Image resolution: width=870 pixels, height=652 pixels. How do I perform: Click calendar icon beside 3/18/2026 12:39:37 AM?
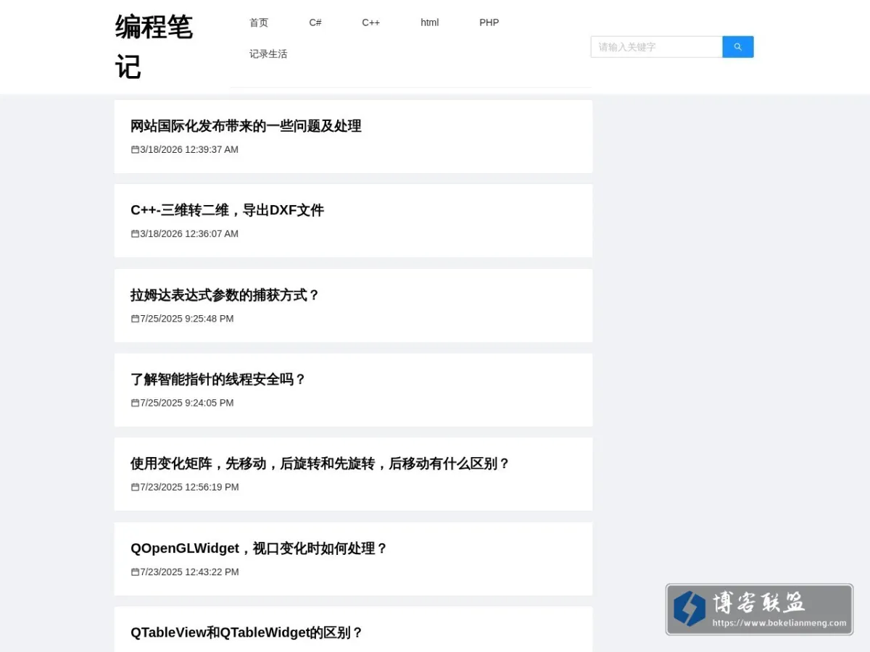point(135,149)
